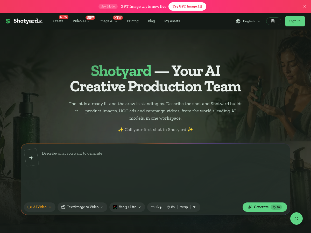
Task: Open the chat support bubble
Action: point(296,219)
